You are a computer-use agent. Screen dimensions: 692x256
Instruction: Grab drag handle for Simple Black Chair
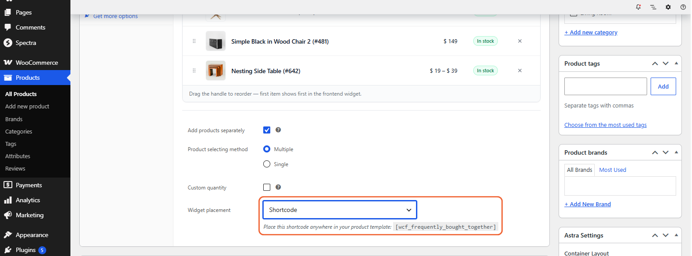pos(194,41)
